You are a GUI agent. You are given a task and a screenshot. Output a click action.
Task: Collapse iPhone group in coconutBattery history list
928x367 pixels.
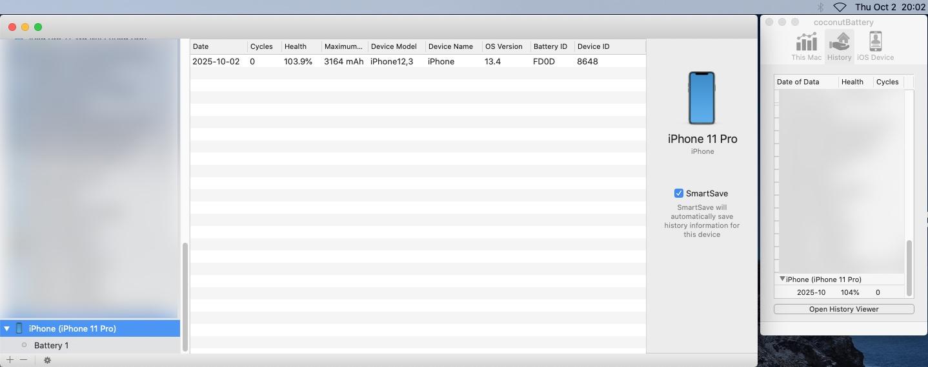tap(782, 279)
